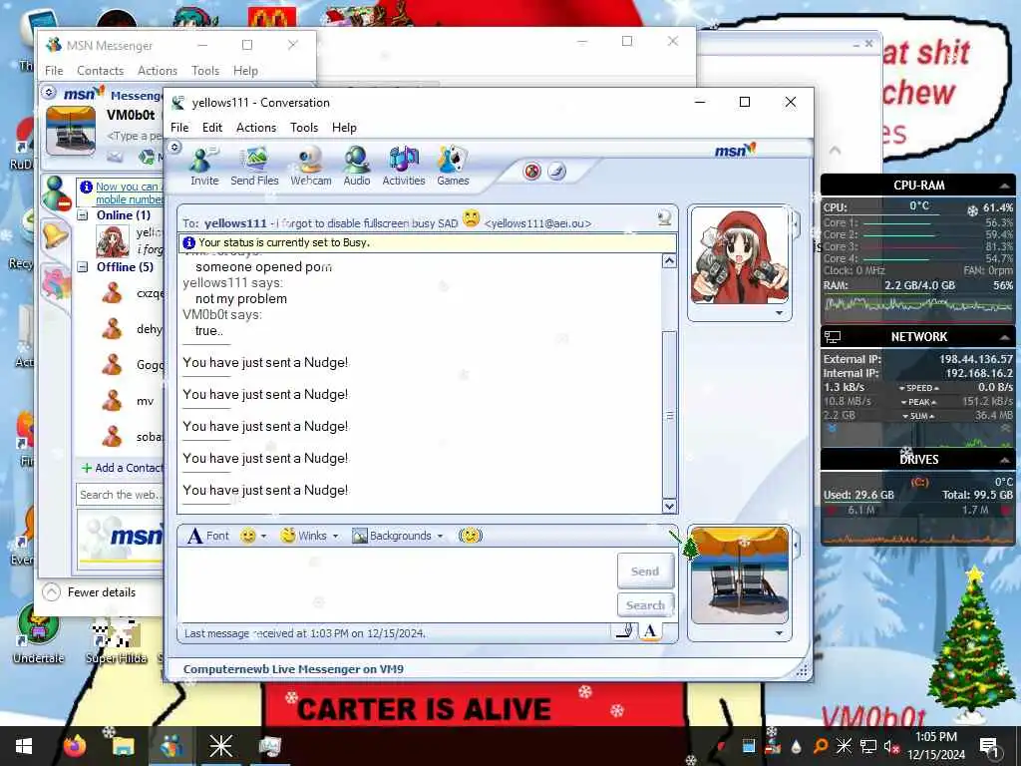Open the Activities icon

pyautogui.click(x=403, y=167)
